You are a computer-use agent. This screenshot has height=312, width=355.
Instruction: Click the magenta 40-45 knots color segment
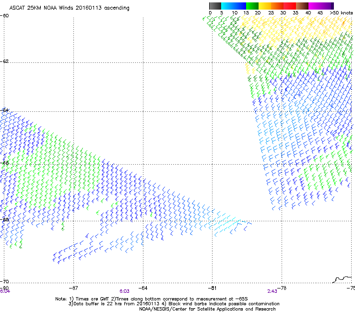tap(315, 6)
